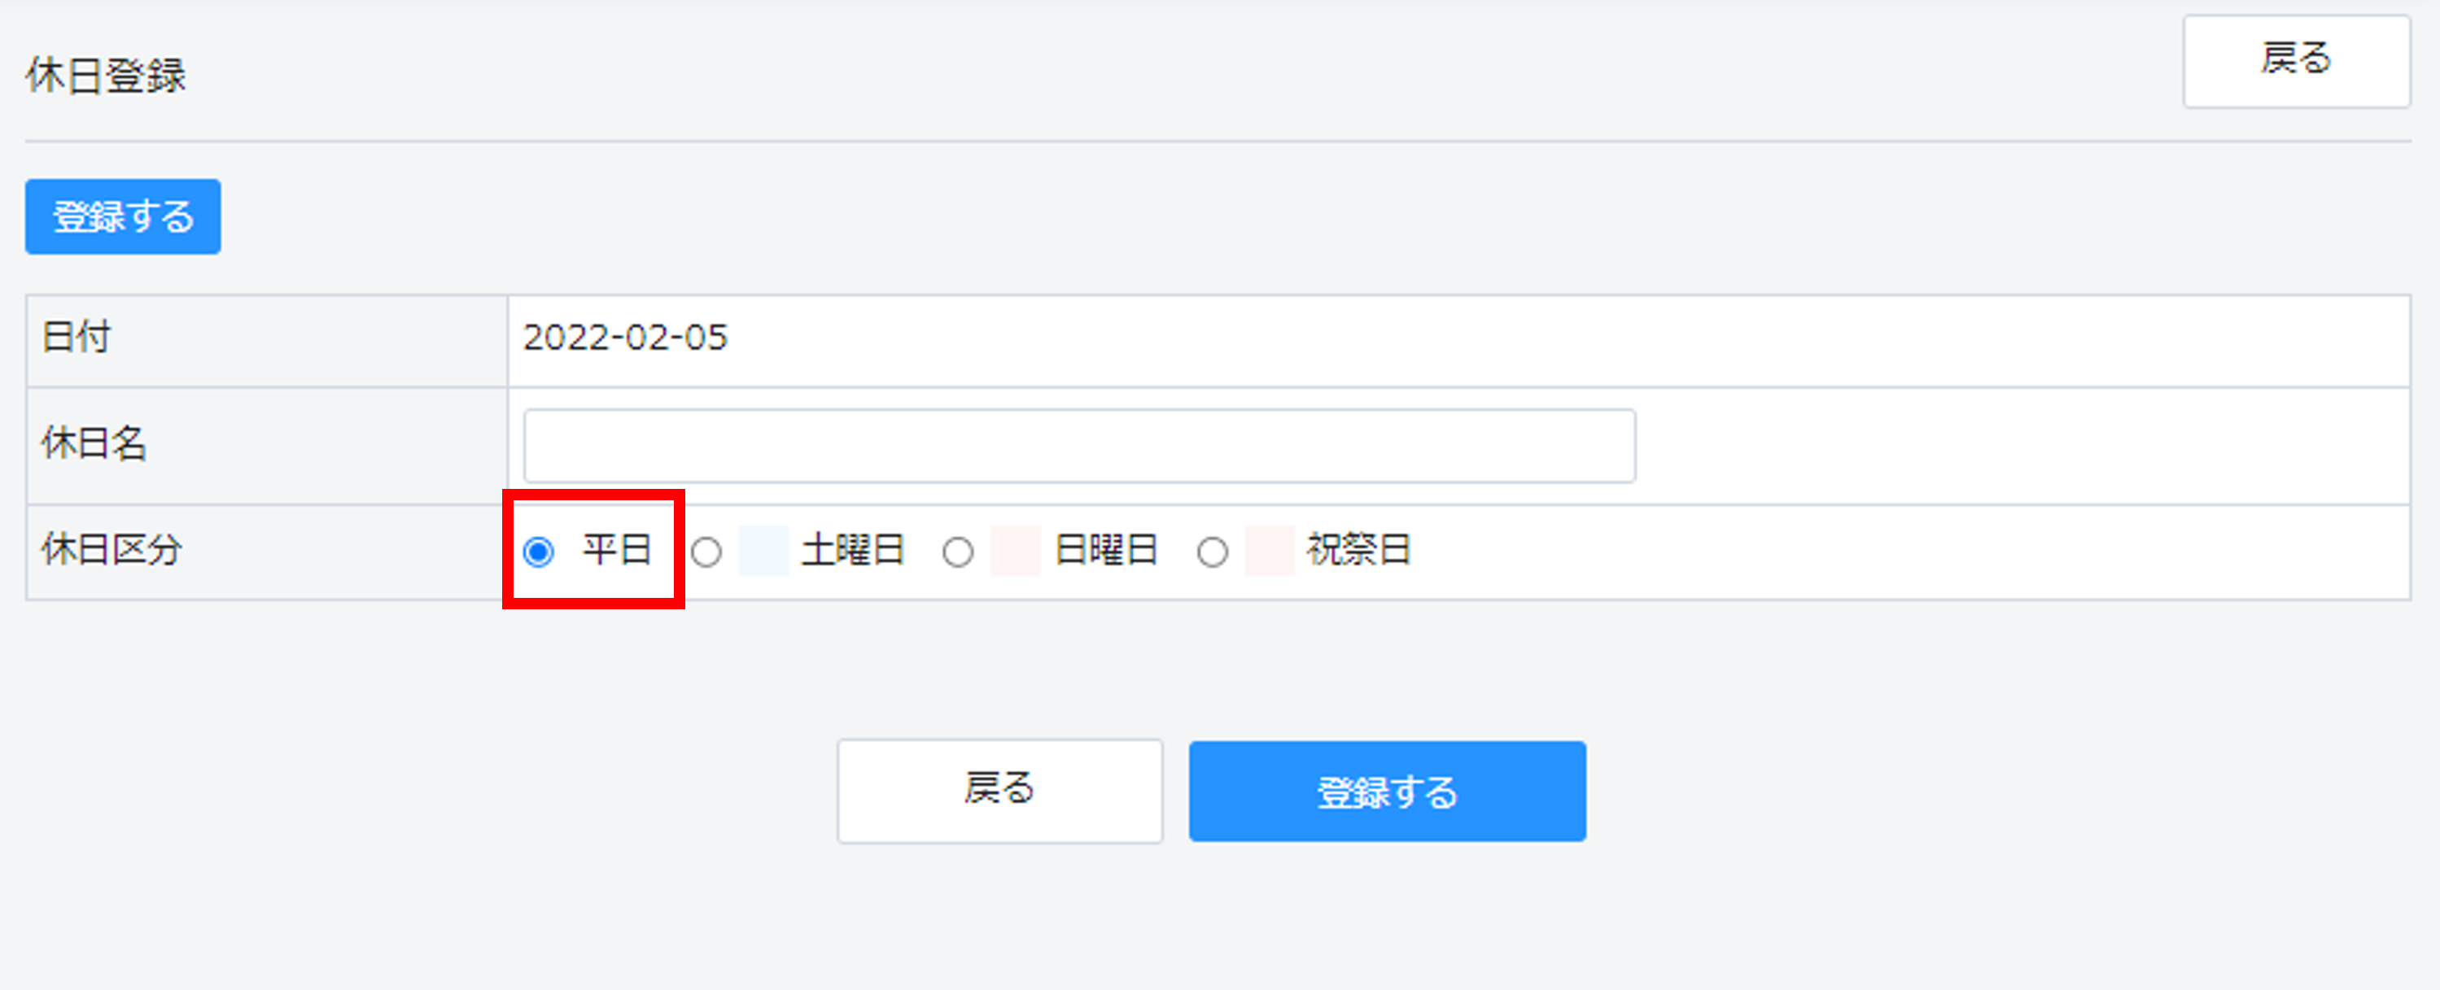2440x990 pixels.
Task: Choose the 日曜日 radio option
Action: click(958, 552)
